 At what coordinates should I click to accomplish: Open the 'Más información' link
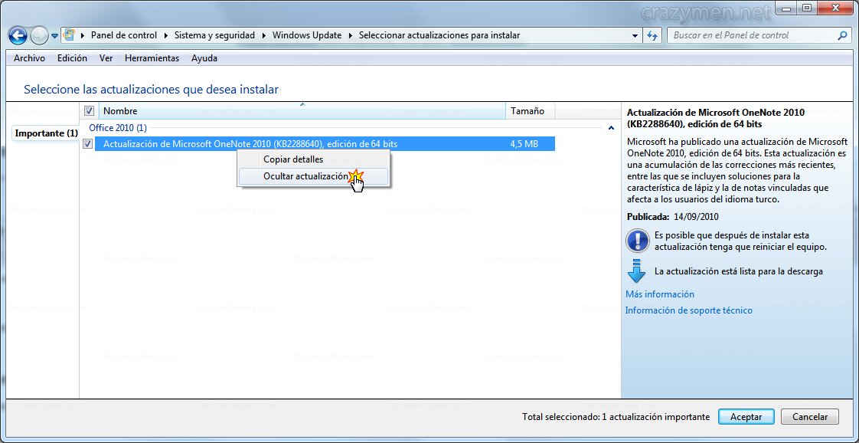tap(660, 294)
